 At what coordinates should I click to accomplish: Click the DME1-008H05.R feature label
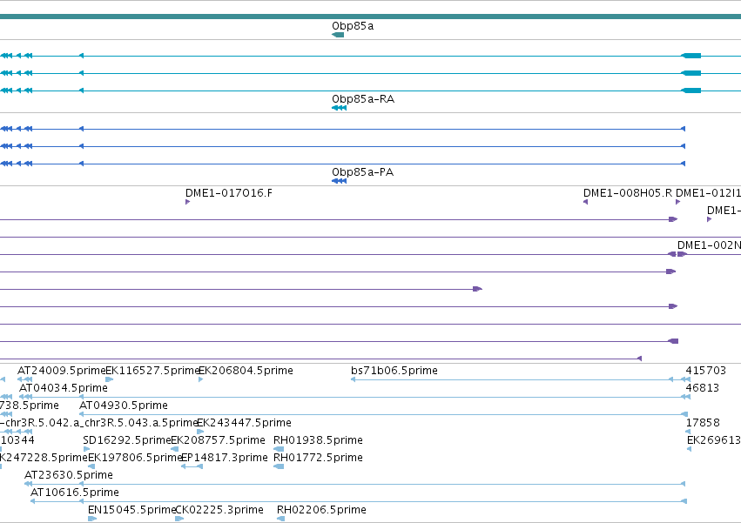(628, 193)
